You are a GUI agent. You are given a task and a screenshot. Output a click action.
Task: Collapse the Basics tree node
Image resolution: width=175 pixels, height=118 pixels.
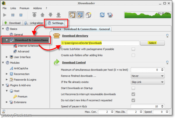point(3,29)
